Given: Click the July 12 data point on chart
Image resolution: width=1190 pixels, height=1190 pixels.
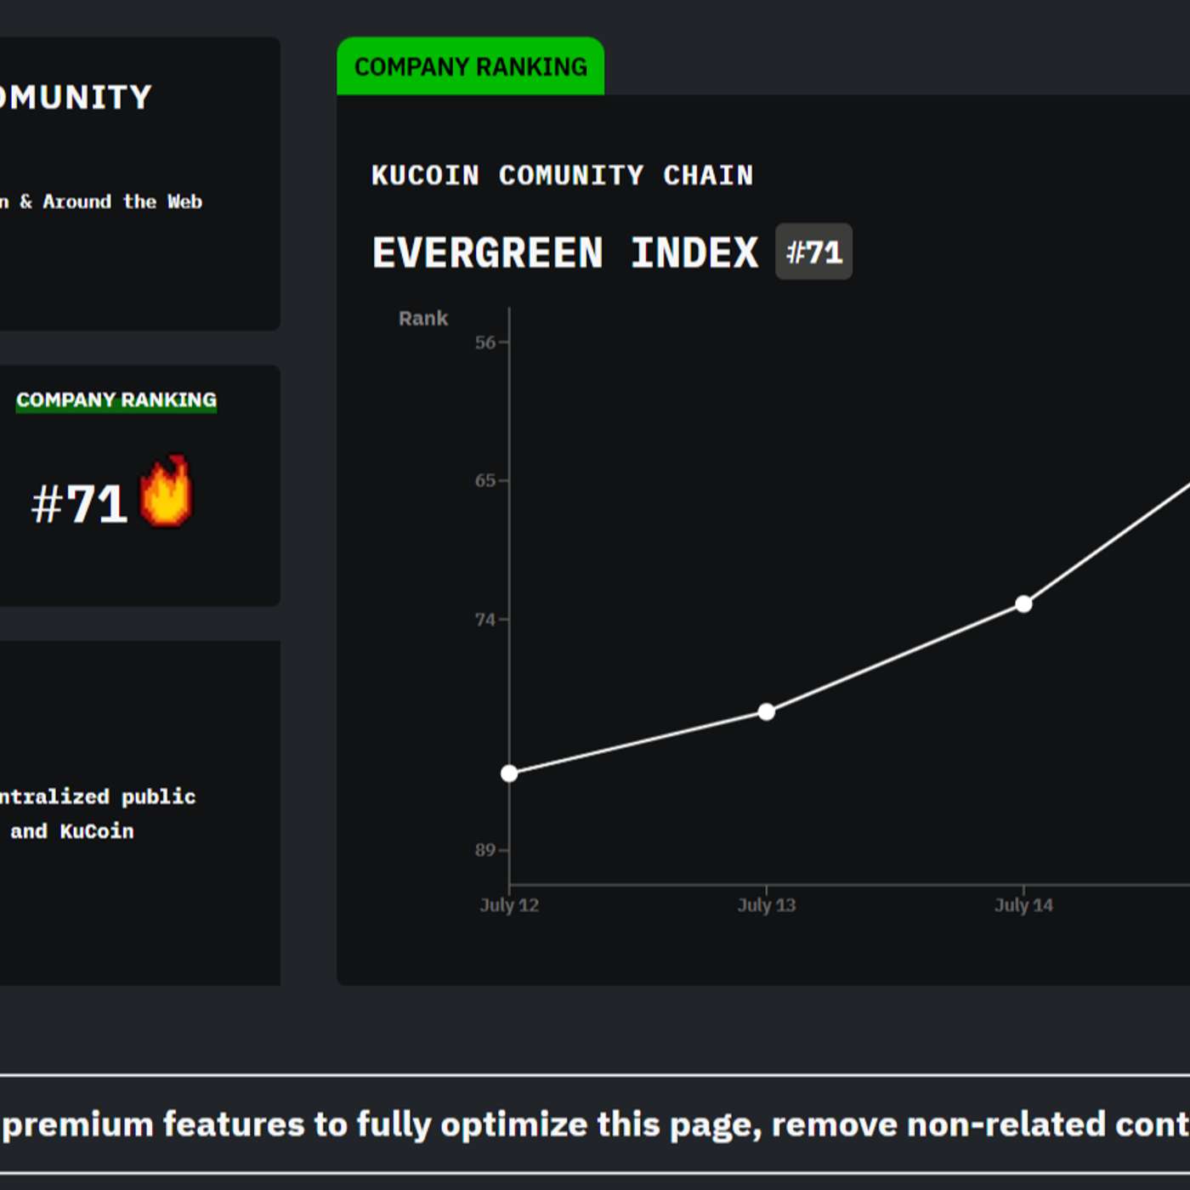Looking at the screenshot, I should [509, 773].
